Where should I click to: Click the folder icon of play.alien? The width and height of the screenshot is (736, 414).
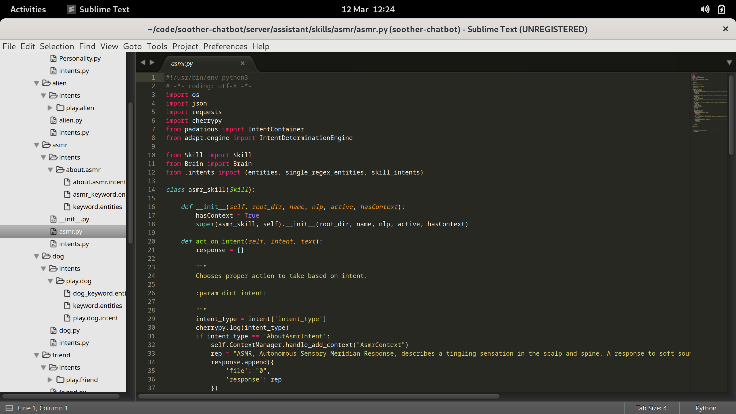point(60,108)
